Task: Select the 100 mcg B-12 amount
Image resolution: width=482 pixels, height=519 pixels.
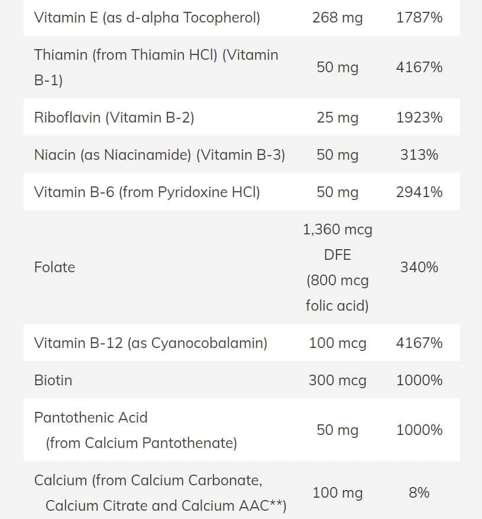Action: coord(337,343)
